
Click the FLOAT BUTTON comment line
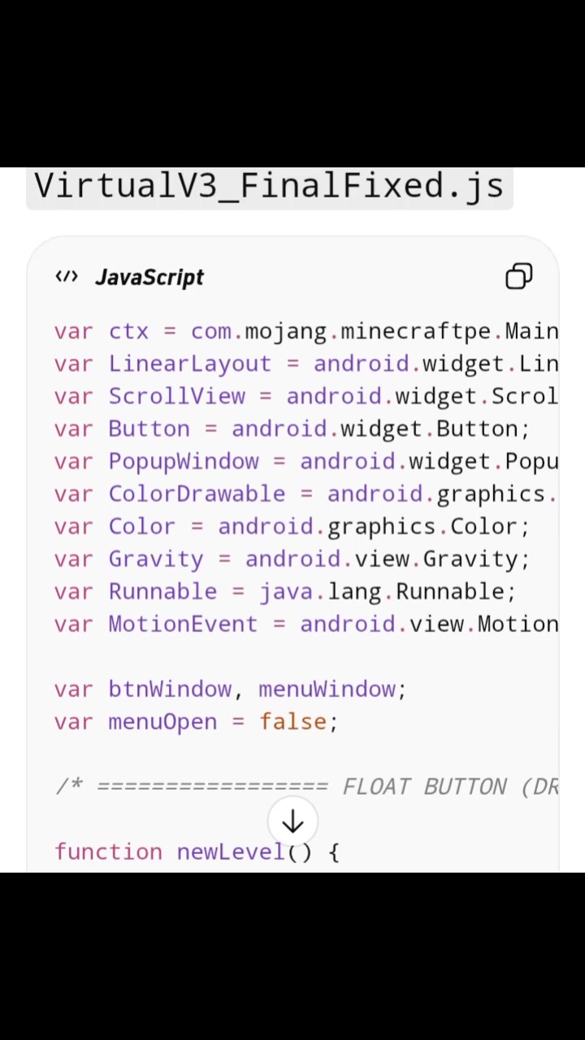(x=306, y=786)
